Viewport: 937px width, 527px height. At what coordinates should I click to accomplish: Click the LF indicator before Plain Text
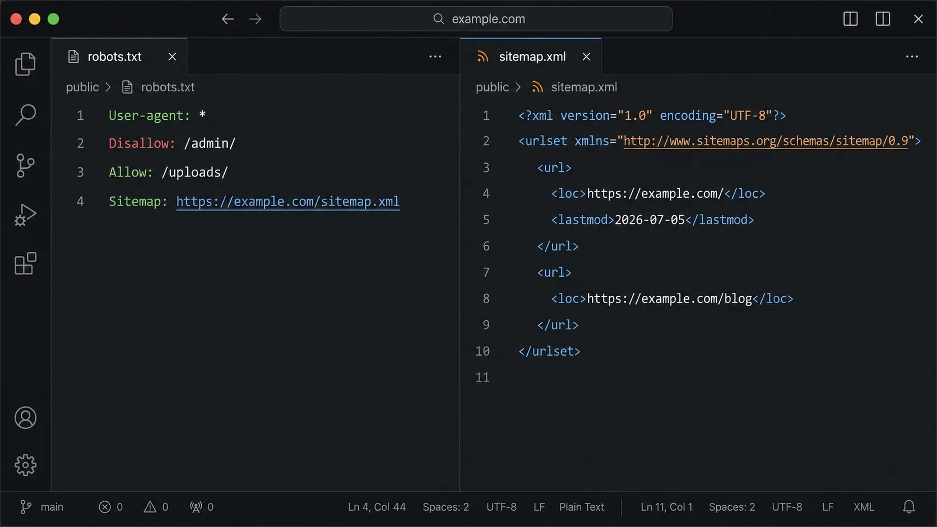click(x=539, y=507)
